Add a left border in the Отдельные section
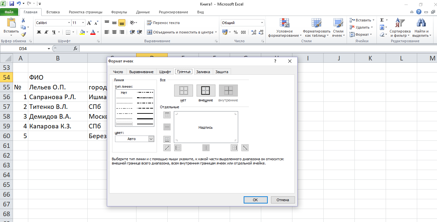437x222 pixels. (178, 148)
